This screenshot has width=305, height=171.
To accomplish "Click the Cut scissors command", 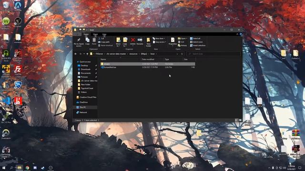I will coord(102,38).
